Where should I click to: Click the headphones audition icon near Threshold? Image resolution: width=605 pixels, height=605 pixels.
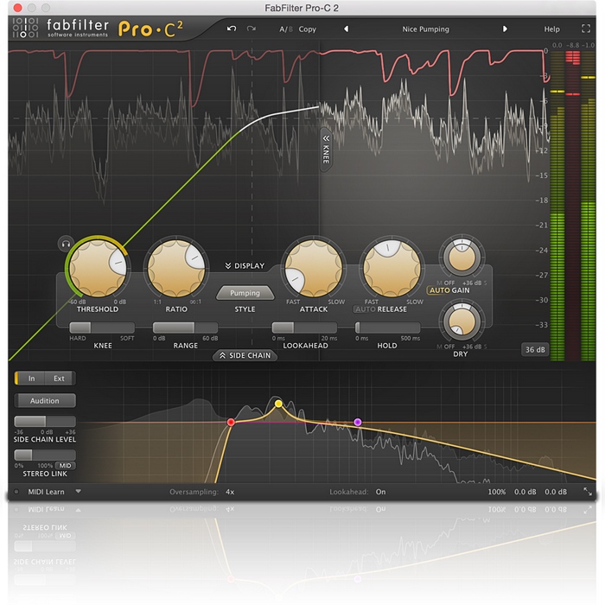coord(65,244)
